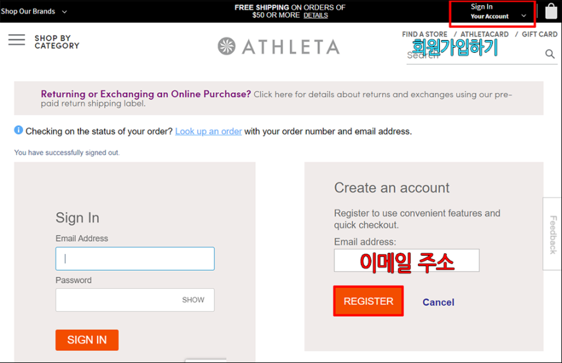Viewport: 562px width, 363px height.
Task: View free shipping Details link
Action: (316, 15)
